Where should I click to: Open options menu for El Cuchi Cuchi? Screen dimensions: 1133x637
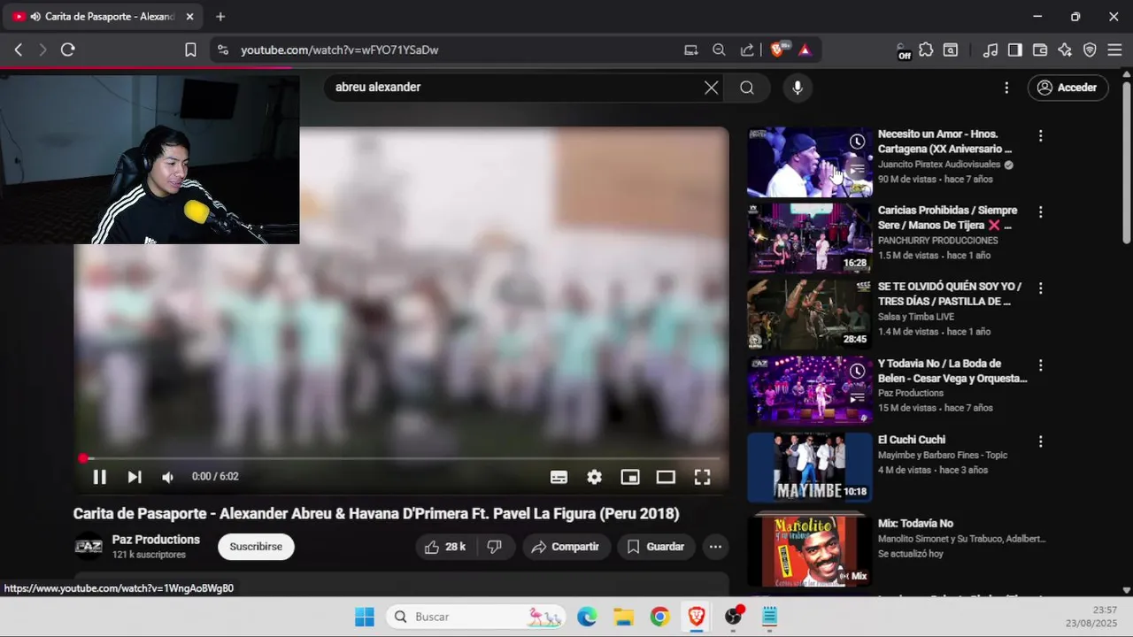pyautogui.click(x=1041, y=441)
